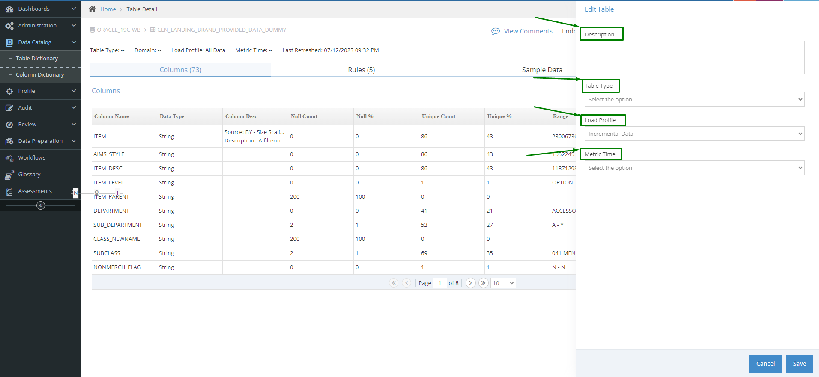Click the Home house icon in breadcrumb
The width and height of the screenshot is (819, 377).
(x=92, y=9)
